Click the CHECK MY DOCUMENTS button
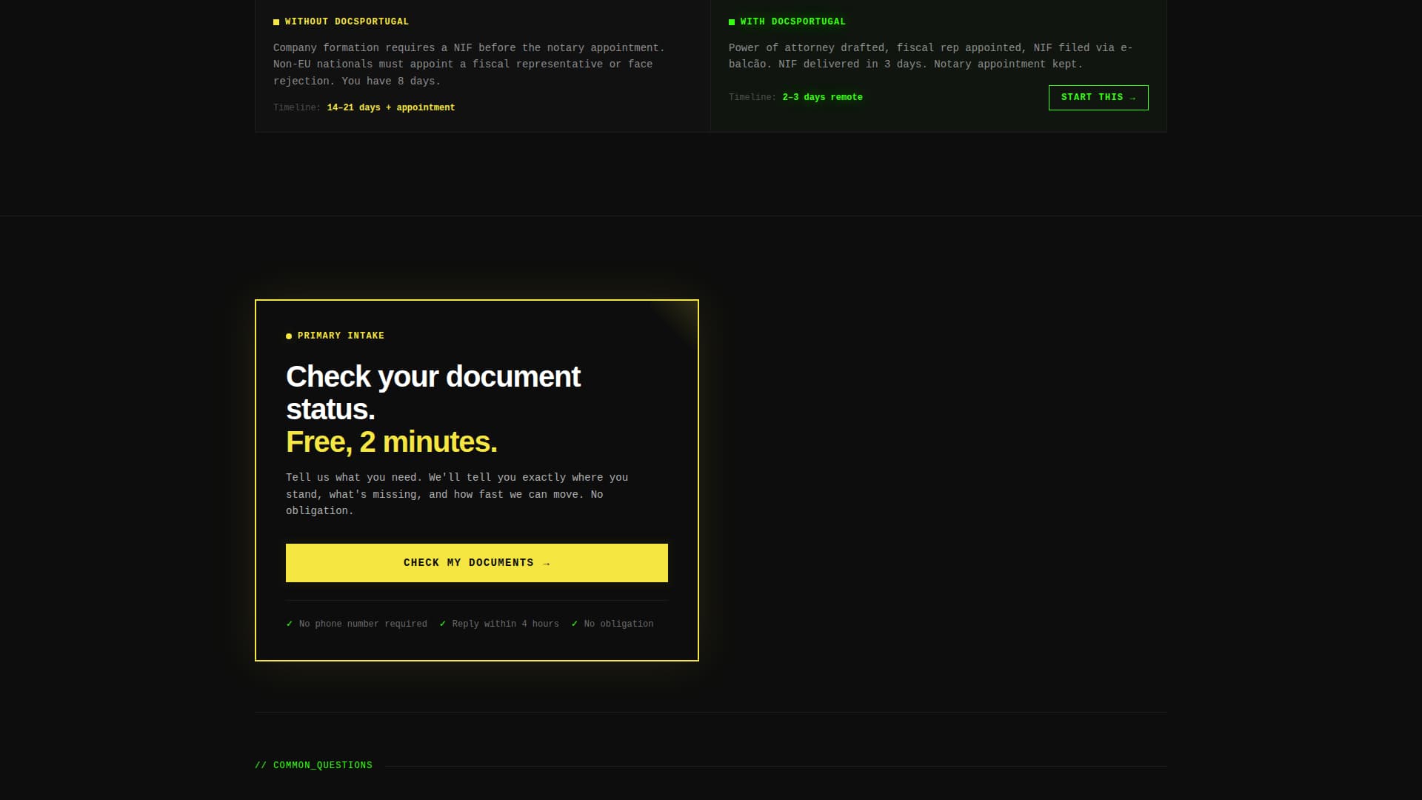 pyautogui.click(x=477, y=563)
